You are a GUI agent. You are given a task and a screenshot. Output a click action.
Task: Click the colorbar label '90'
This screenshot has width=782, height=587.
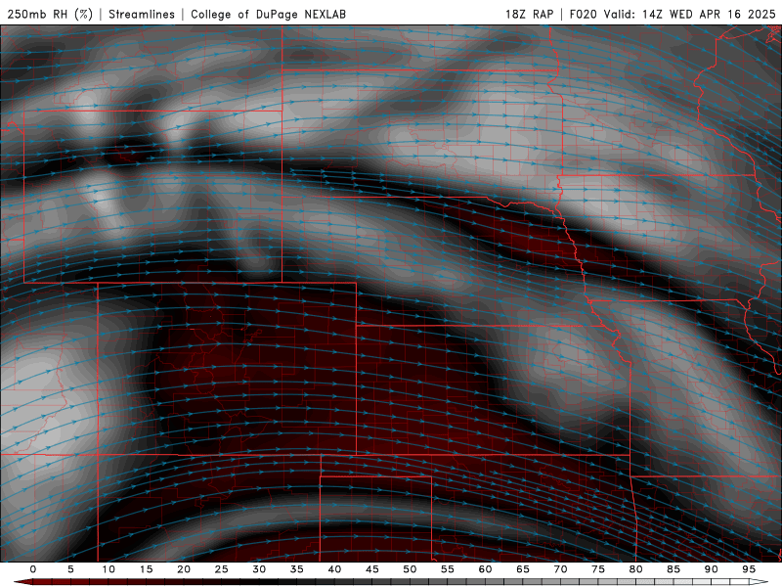(712, 569)
